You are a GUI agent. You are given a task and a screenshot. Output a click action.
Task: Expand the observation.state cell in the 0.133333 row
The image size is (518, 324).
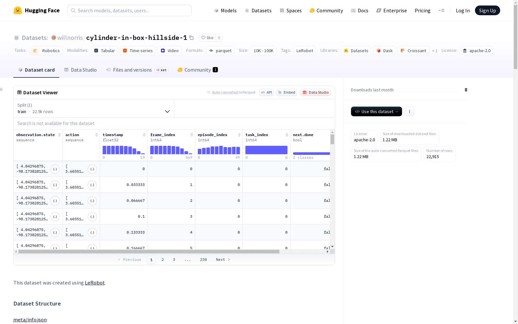tap(55, 233)
